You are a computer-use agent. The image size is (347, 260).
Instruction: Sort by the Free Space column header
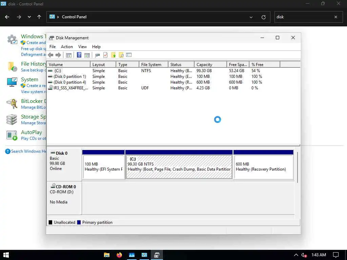[238, 65]
